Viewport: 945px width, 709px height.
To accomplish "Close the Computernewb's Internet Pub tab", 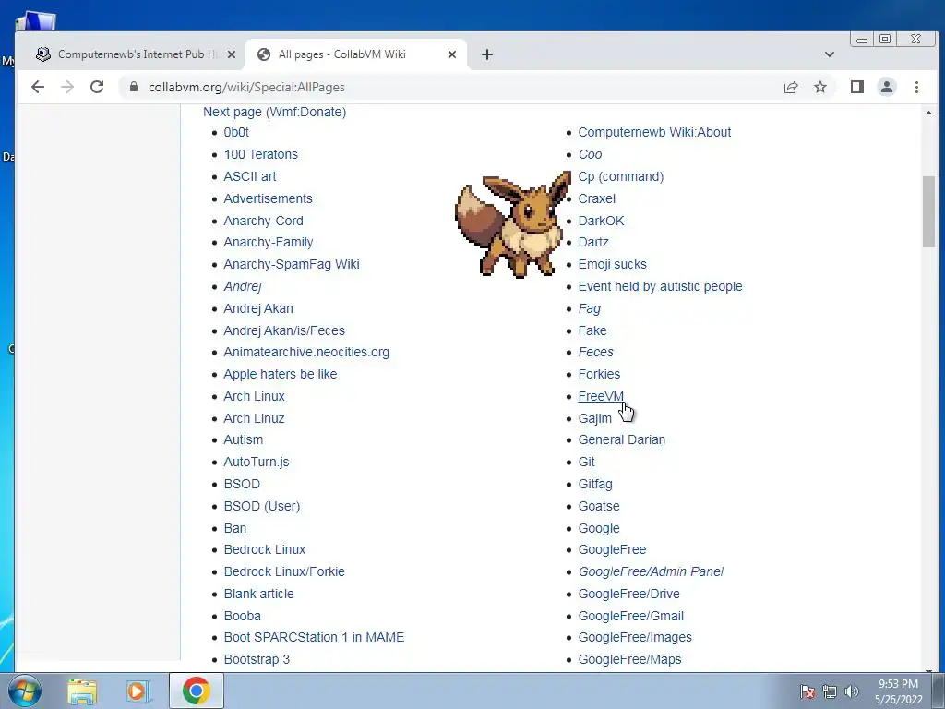I will coord(232,54).
